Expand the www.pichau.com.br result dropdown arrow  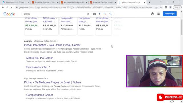[48, 78]
